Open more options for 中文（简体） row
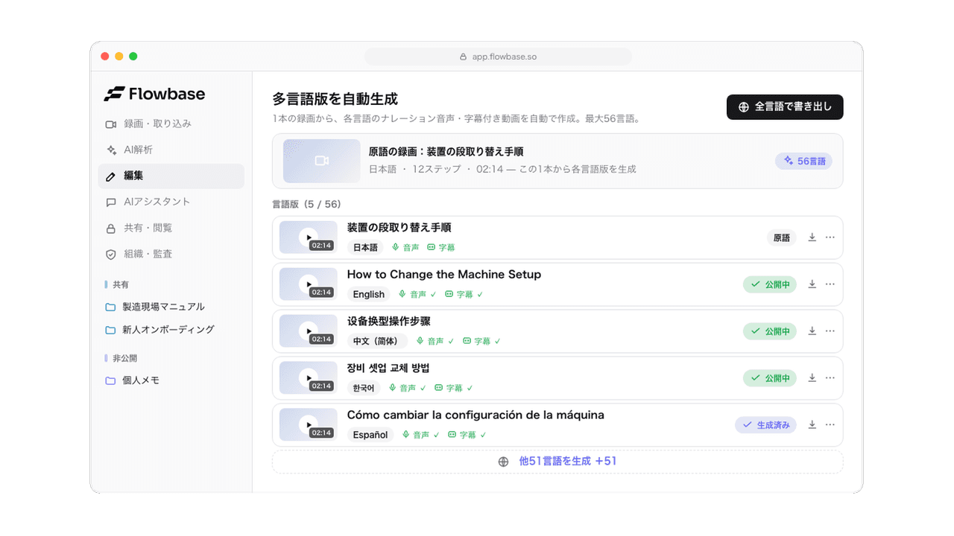Image resolution: width=954 pixels, height=536 pixels. coord(830,331)
